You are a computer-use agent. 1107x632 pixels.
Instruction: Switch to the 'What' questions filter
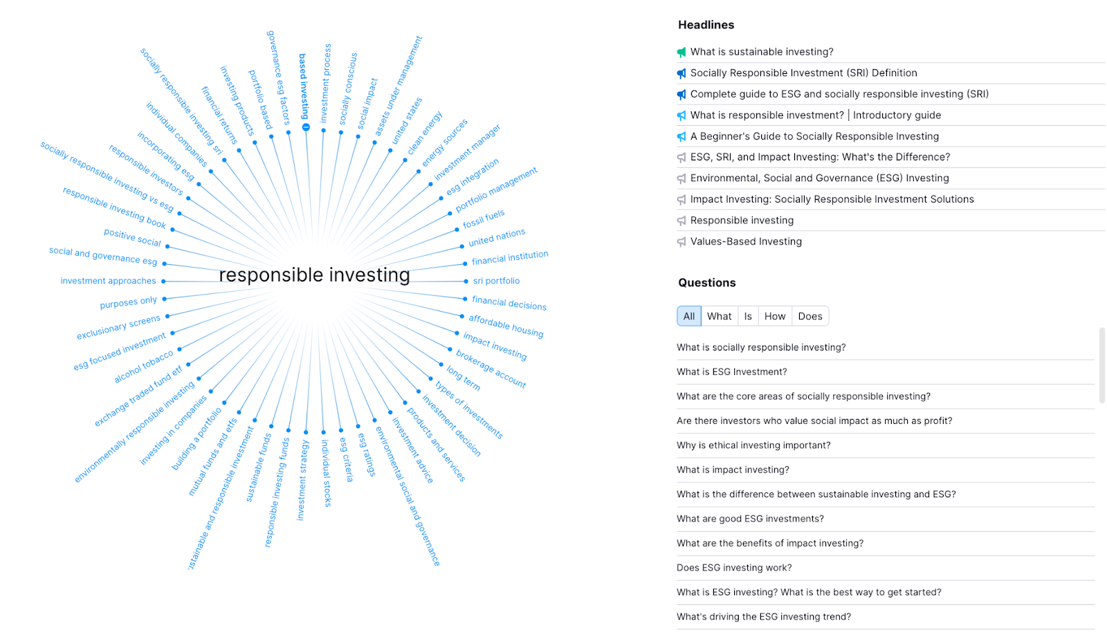click(x=719, y=316)
